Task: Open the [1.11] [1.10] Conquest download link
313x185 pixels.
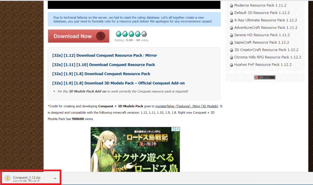Action: click(x=104, y=65)
